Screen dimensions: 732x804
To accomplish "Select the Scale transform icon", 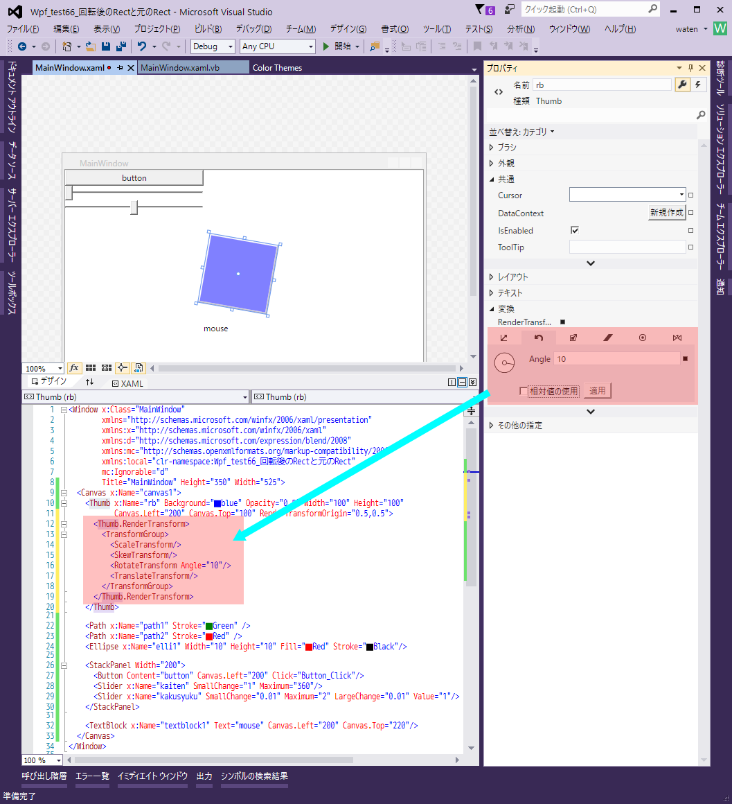I will (573, 337).
